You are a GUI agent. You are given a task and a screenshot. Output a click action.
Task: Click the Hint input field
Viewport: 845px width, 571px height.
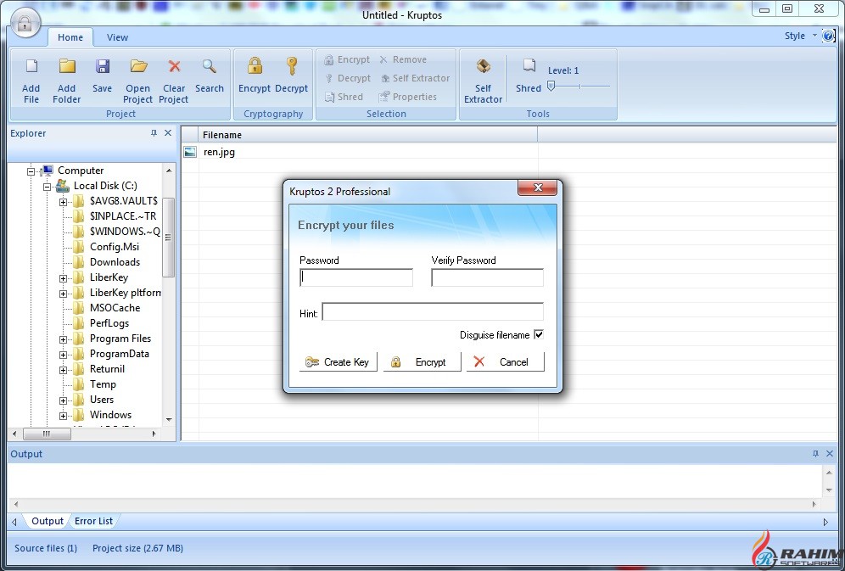[x=433, y=311]
